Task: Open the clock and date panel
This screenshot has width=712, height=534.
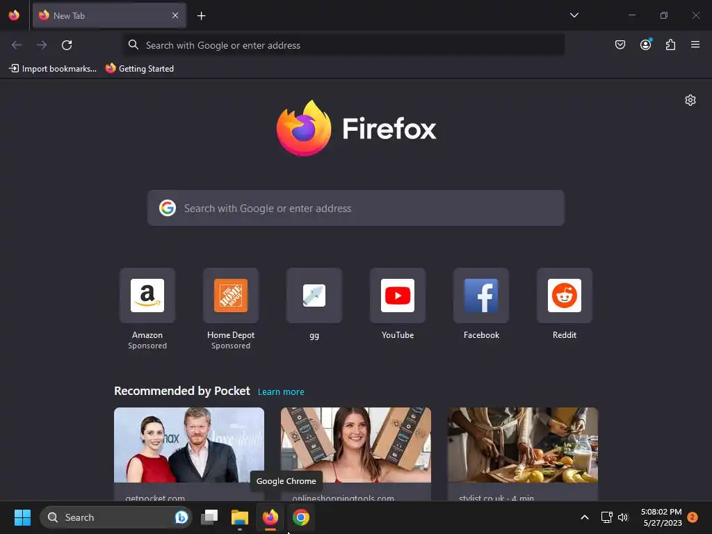Action: click(x=661, y=517)
